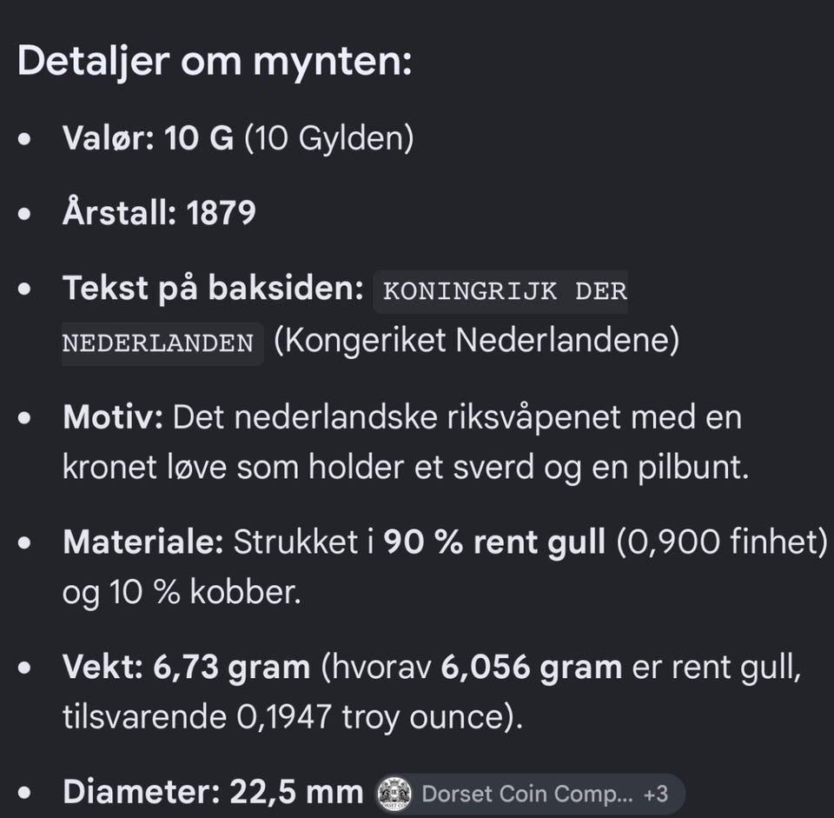Expand the +3 additional sources indicator
Viewport: 834px width, 818px height.
655,794
